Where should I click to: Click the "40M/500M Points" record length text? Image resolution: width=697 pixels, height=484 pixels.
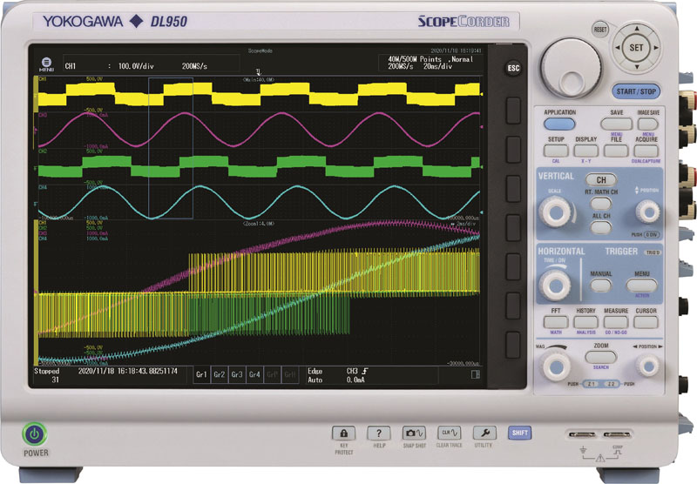pos(415,58)
